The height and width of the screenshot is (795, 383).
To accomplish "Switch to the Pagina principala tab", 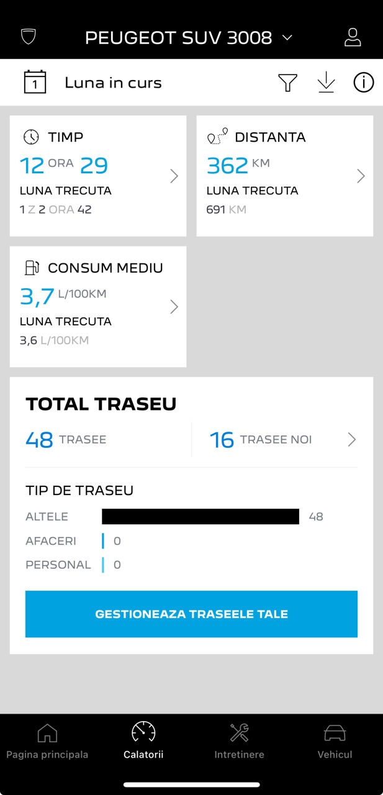I will coord(47,742).
